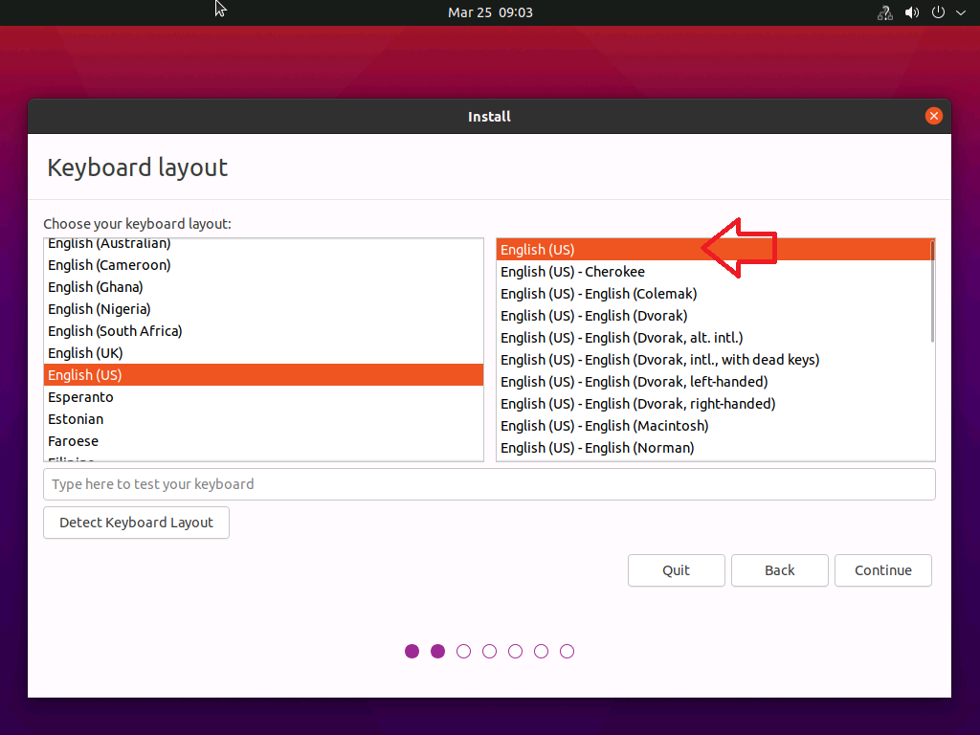The height and width of the screenshot is (735, 980).
Task: Choose Esperanto from the layout list
Action: (x=80, y=397)
